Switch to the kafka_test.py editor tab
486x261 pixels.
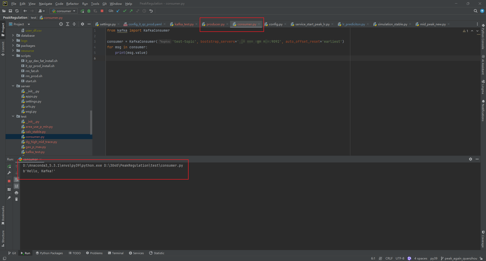click(x=184, y=24)
